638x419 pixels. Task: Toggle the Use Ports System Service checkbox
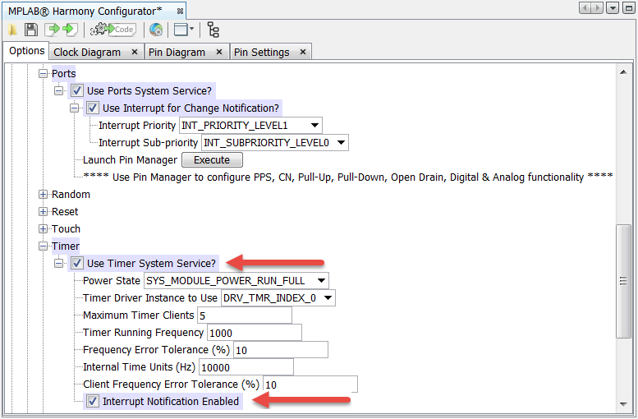[x=77, y=90]
